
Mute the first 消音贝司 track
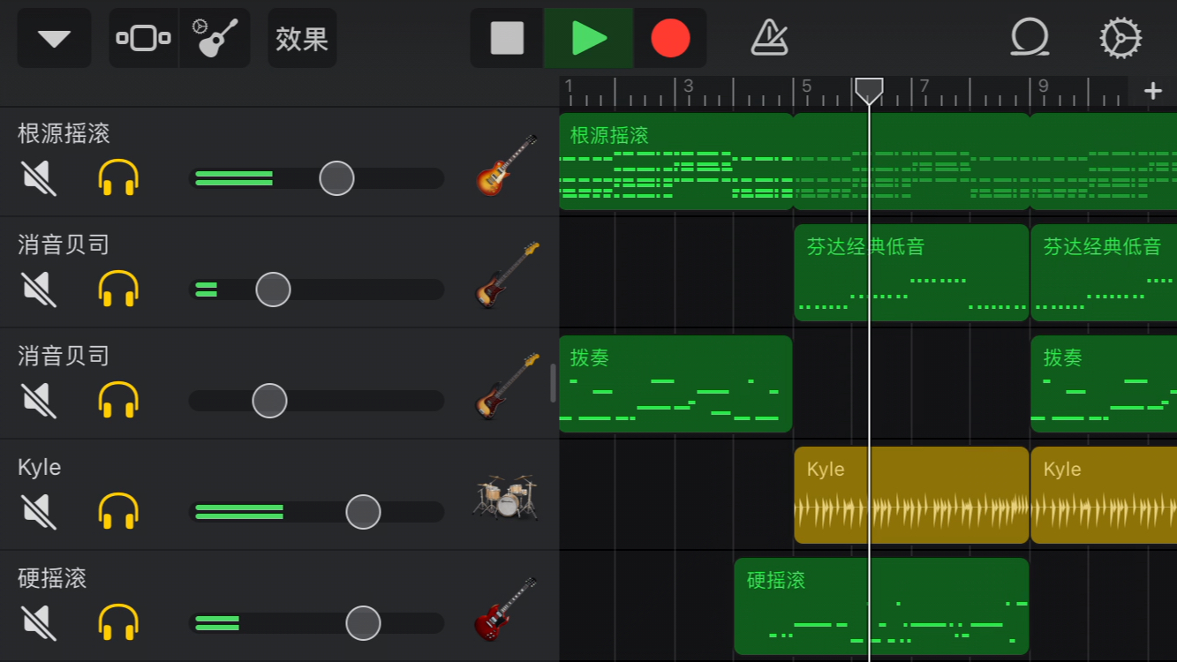tap(39, 290)
